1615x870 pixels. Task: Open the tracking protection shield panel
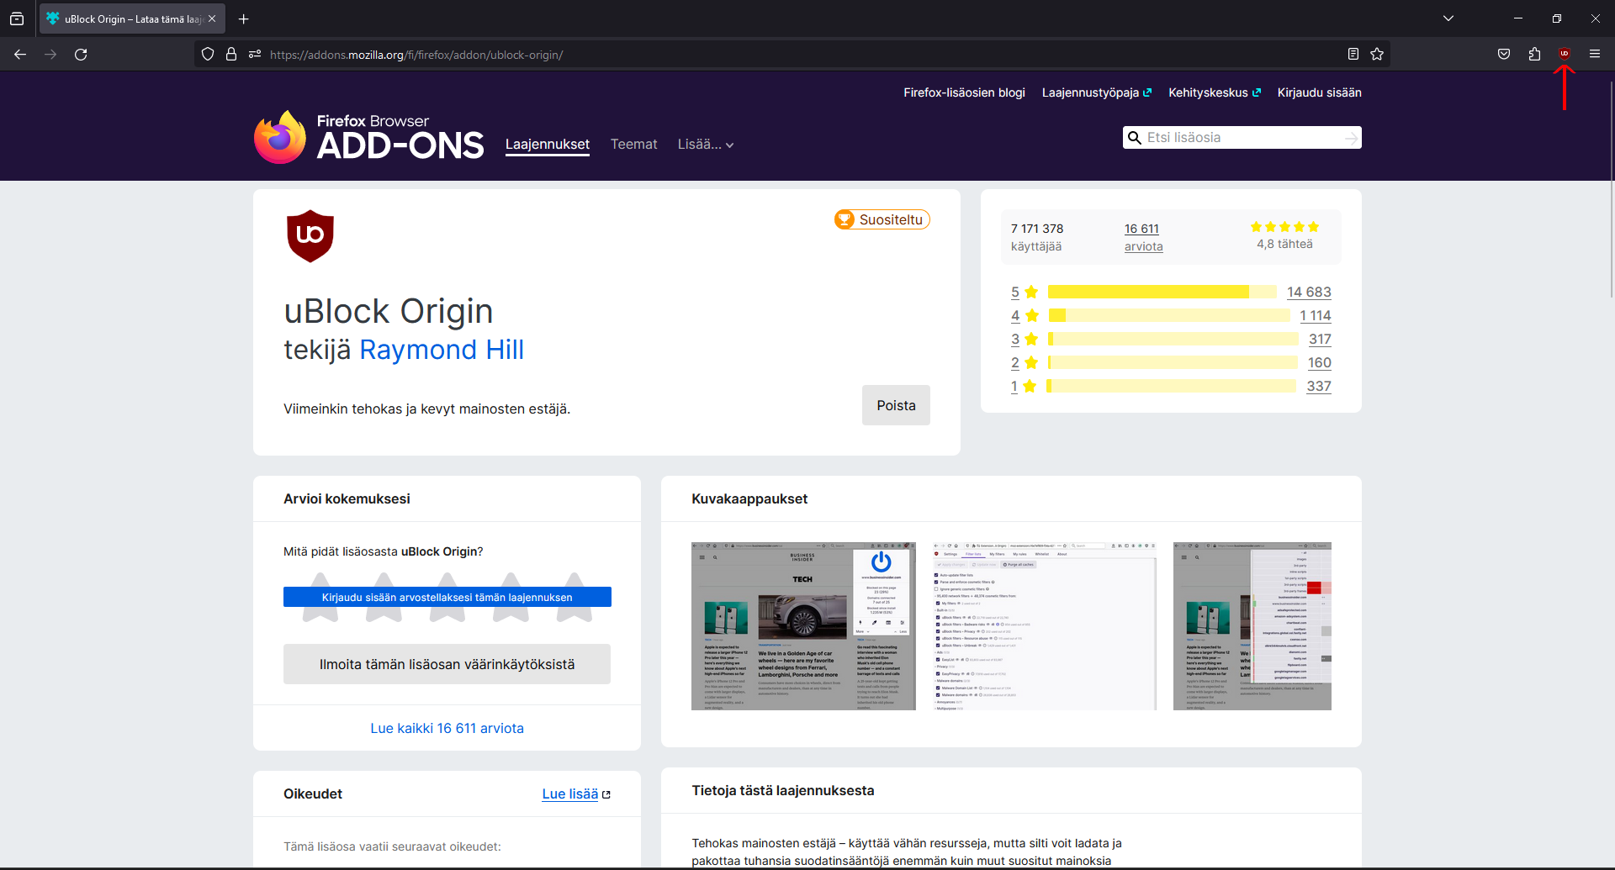point(208,55)
